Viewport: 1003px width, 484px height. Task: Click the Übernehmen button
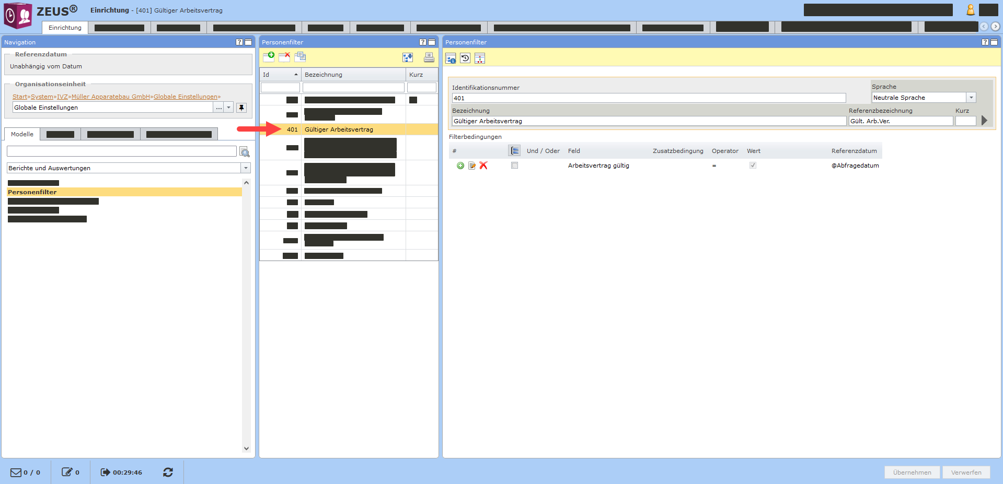(912, 472)
